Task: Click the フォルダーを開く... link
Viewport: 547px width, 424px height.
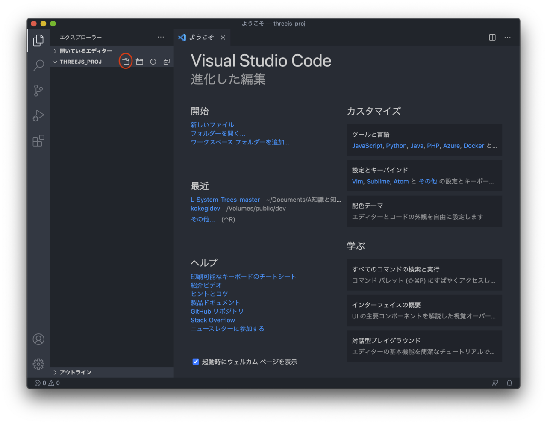Action: pyautogui.click(x=218, y=133)
